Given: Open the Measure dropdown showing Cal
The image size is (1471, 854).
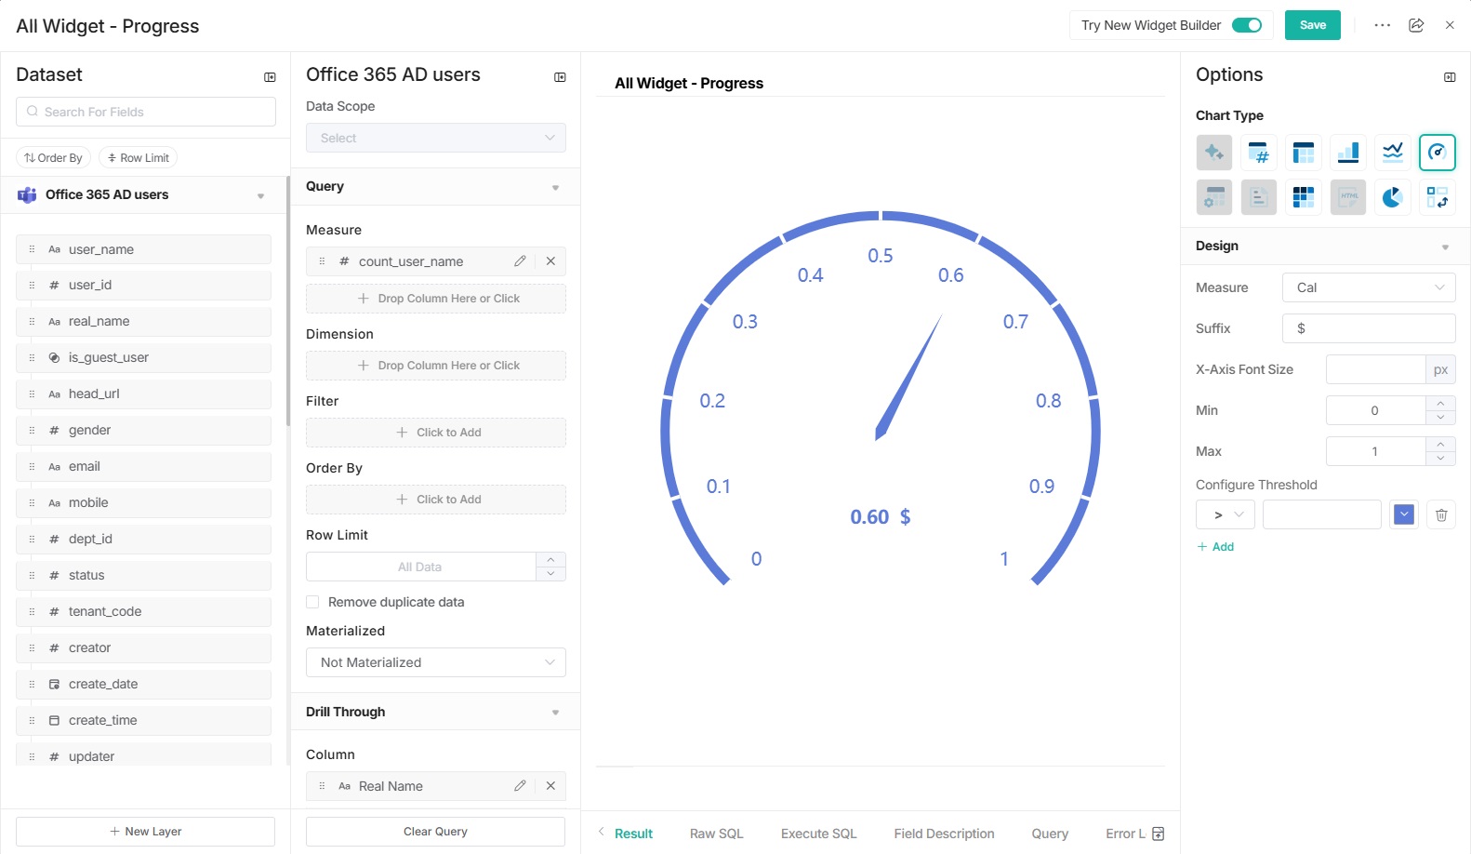Looking at the screenshot, I should (1368, 287).
